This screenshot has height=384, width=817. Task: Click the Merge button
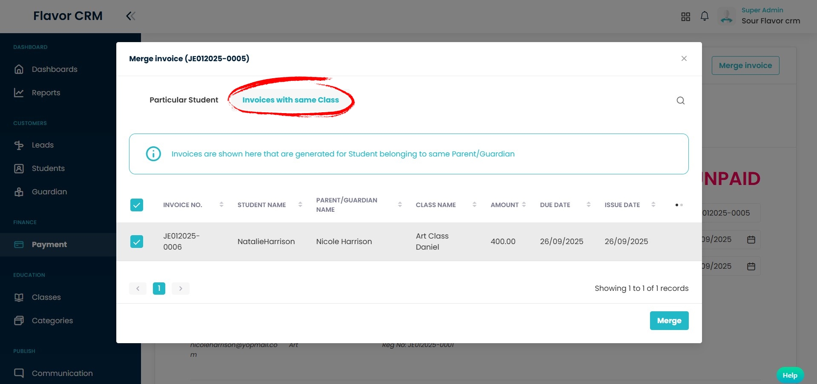669,321
